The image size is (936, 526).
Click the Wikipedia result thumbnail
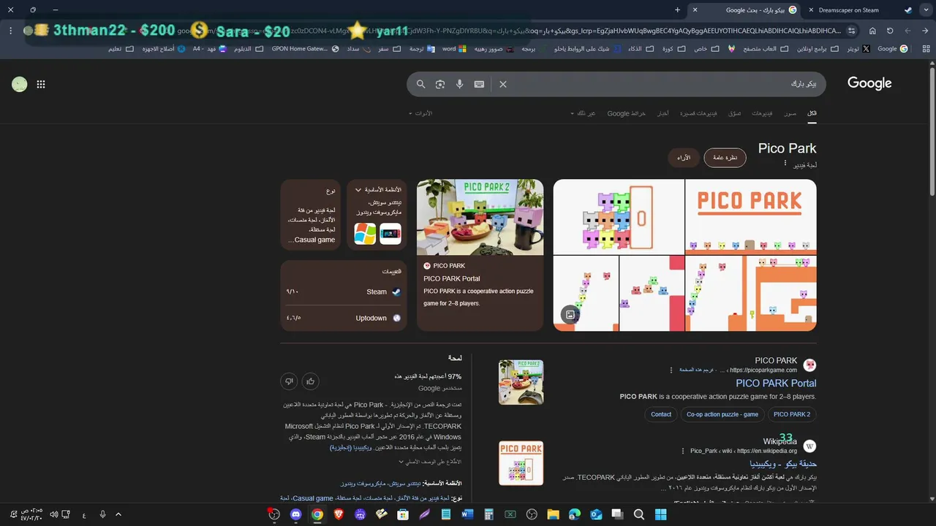click(521, 463)
